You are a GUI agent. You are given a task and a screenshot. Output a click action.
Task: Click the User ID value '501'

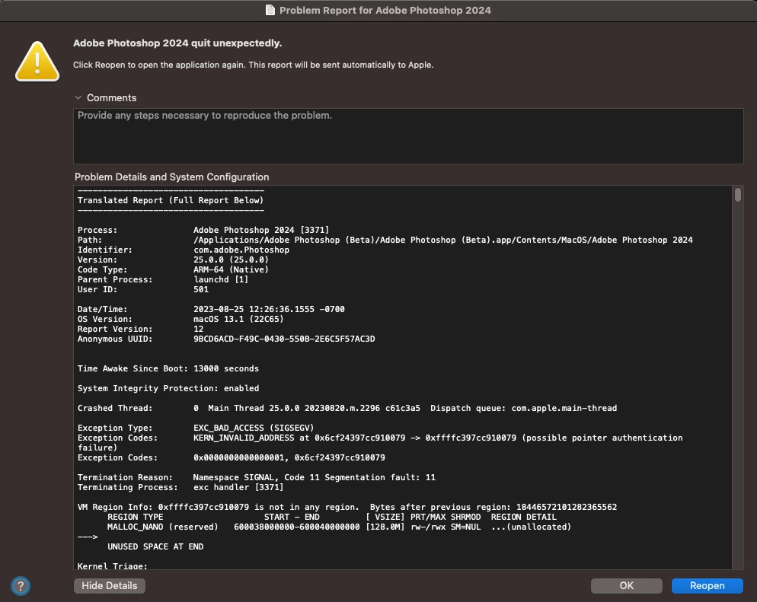pyautogui.click(x=201, y=289)
